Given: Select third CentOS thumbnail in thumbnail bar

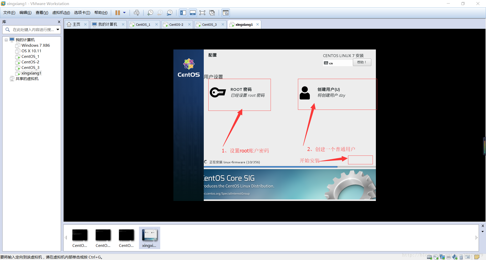Looking at the screenshot, I should 126,238.
